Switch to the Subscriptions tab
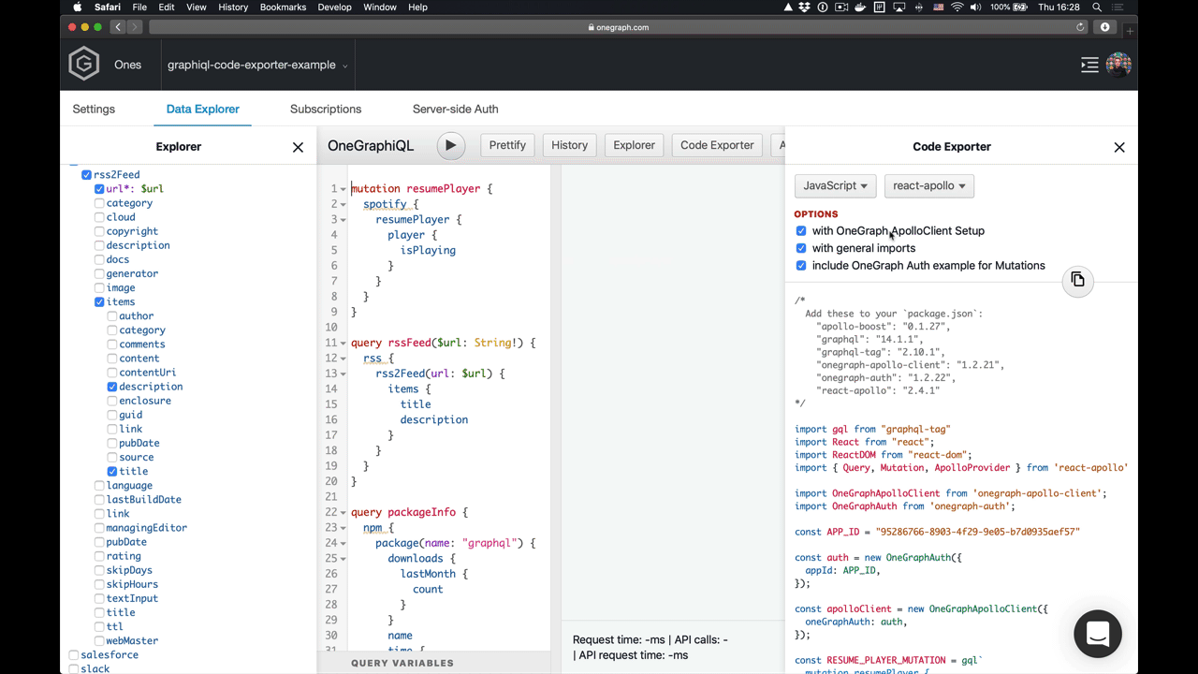This screenshot has width=1198, height=674. coord(325,109)
